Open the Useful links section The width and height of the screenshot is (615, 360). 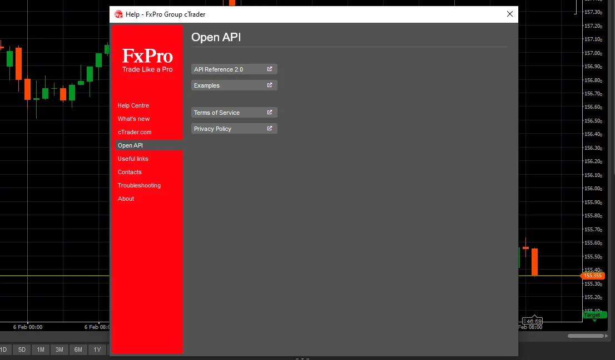[x=132, y=159]
